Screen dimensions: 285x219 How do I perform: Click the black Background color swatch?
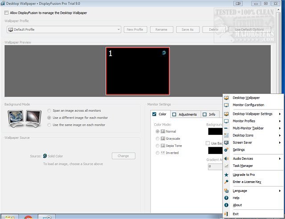point(215,131)
